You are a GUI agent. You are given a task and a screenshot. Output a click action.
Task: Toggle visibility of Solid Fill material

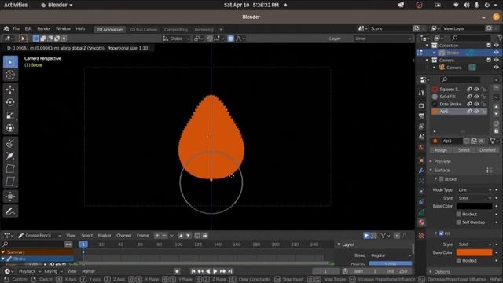coord(477,97)
